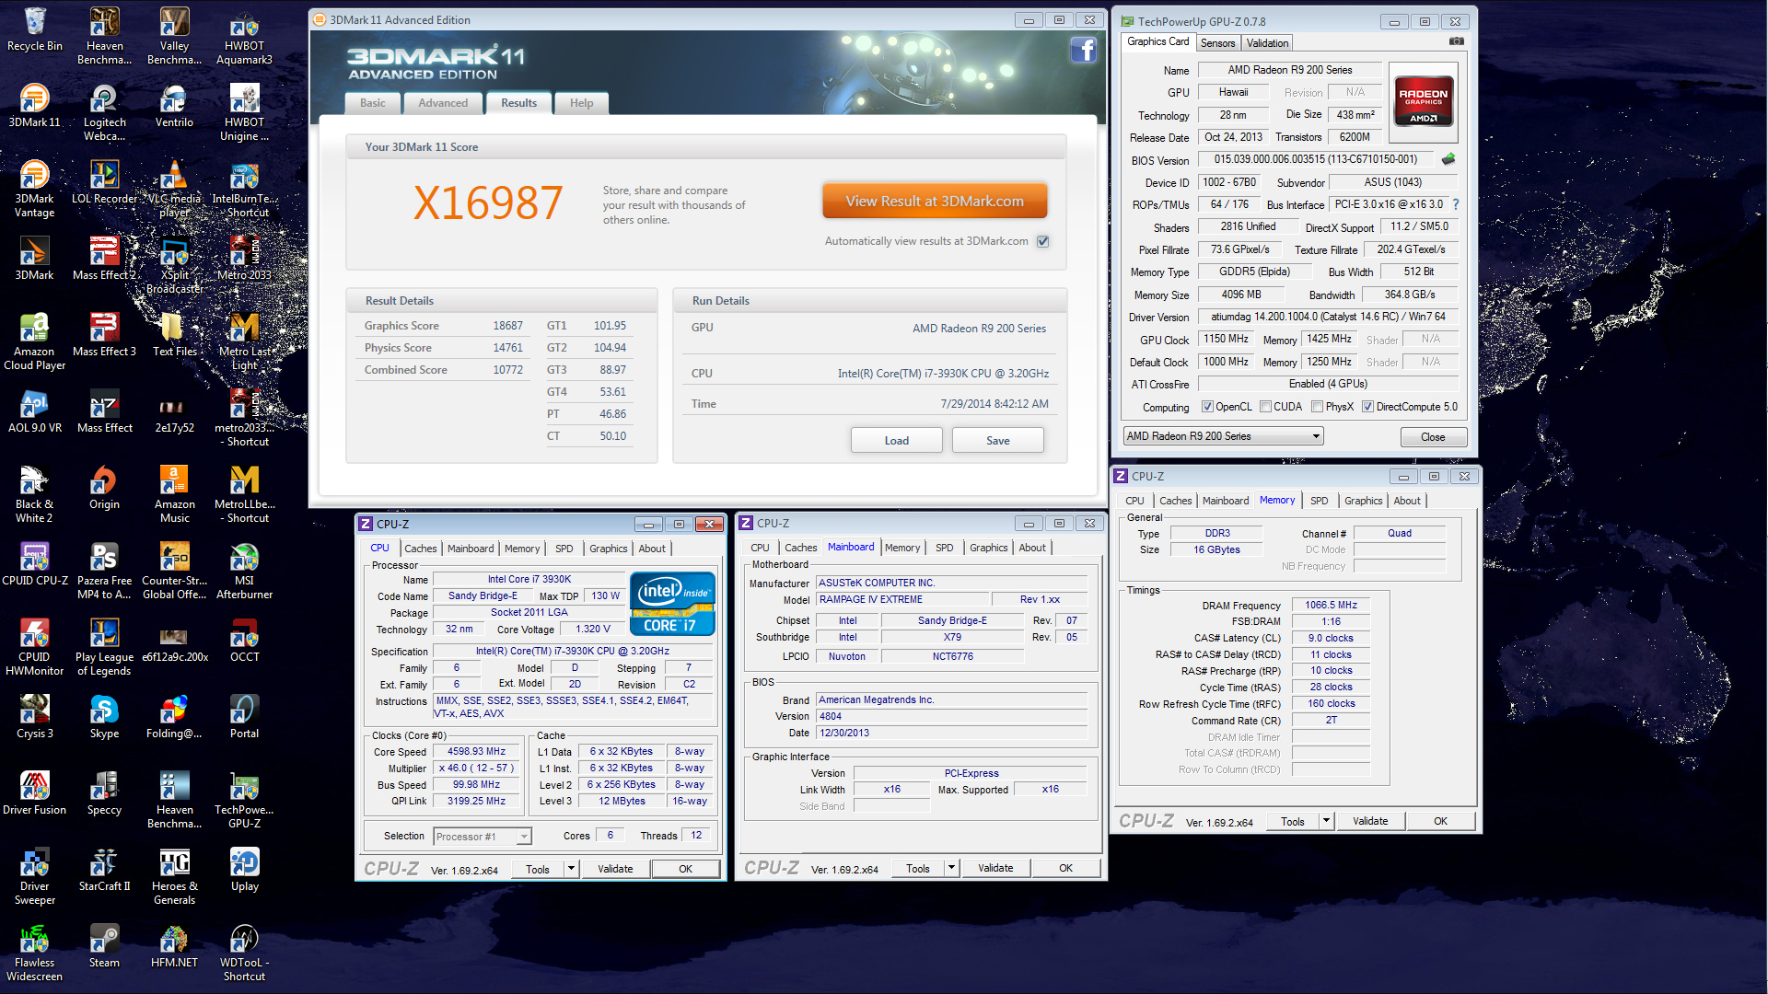Launch the LOL Recorder shortcut

(x=104, y=182)
